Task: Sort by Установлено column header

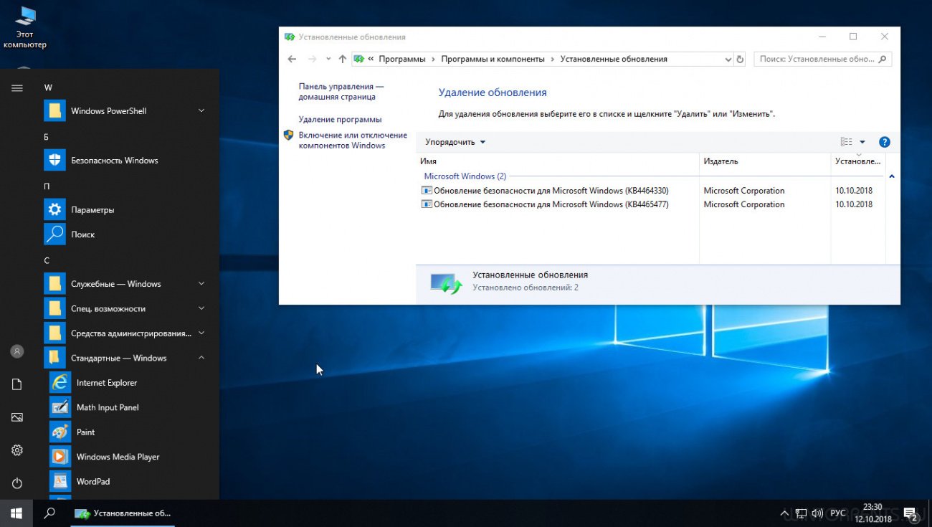Action: (858, 161)
